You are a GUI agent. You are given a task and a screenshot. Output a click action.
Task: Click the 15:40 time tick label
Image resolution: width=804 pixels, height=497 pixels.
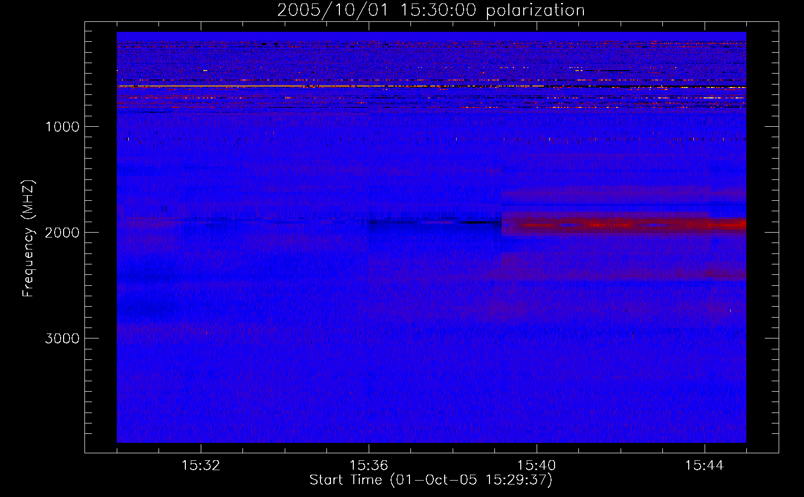point(537,466)
